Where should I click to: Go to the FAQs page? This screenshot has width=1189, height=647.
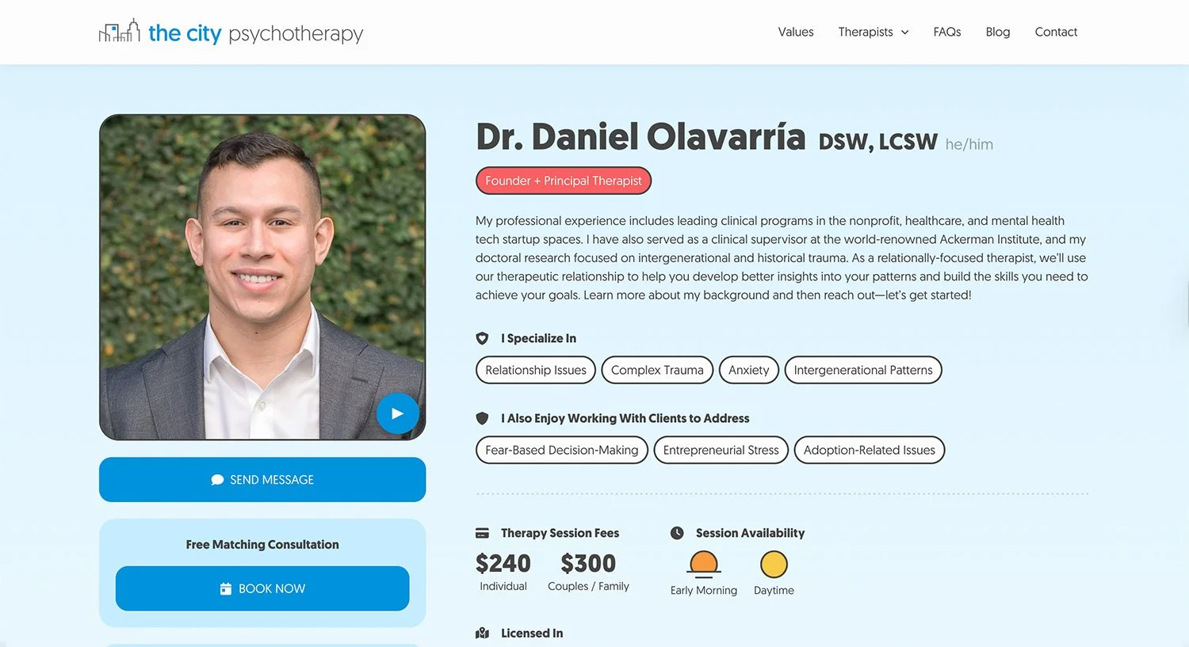947,32
